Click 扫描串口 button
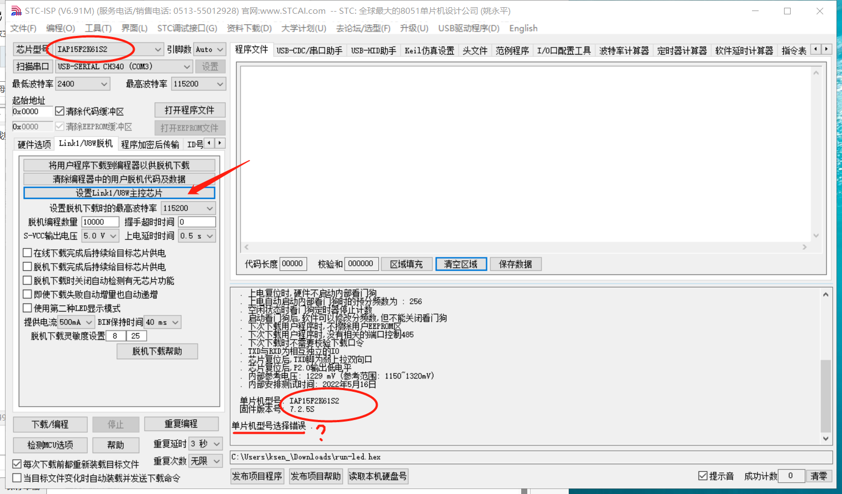This screenshot has height=494, width=842. (33, 66)
